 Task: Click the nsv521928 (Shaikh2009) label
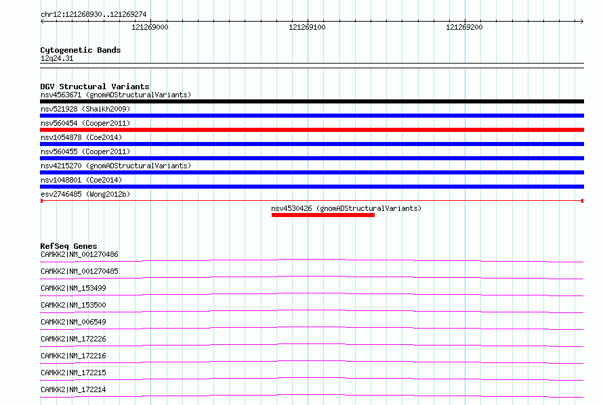85,109
